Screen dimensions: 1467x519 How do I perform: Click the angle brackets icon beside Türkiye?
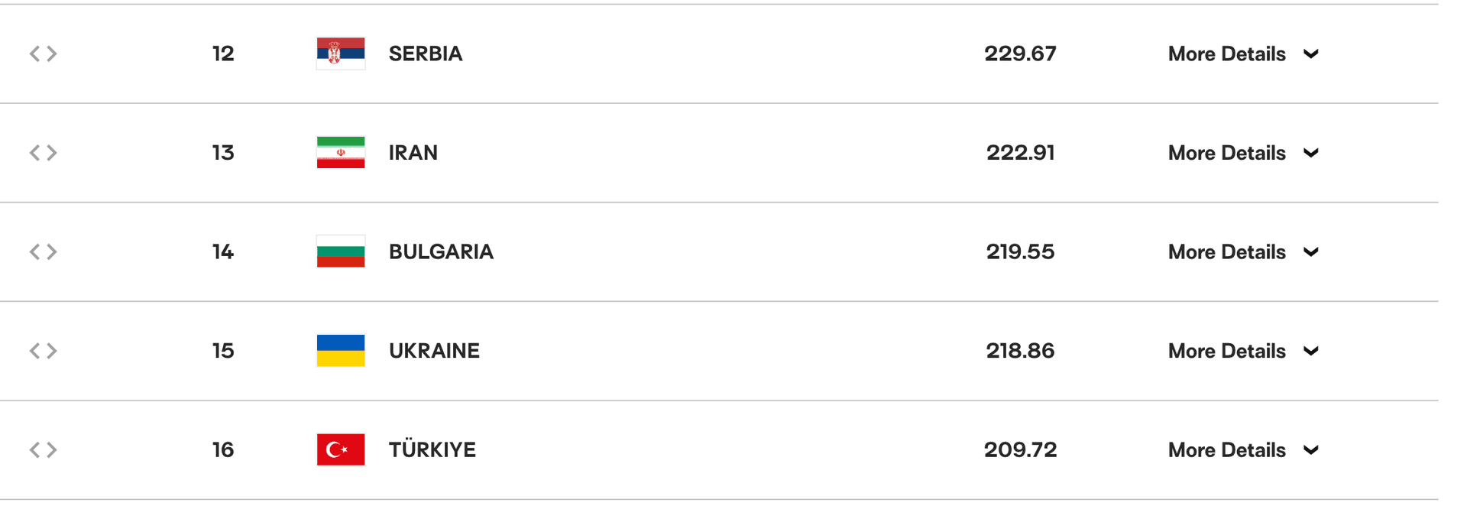tap(44, 449)
